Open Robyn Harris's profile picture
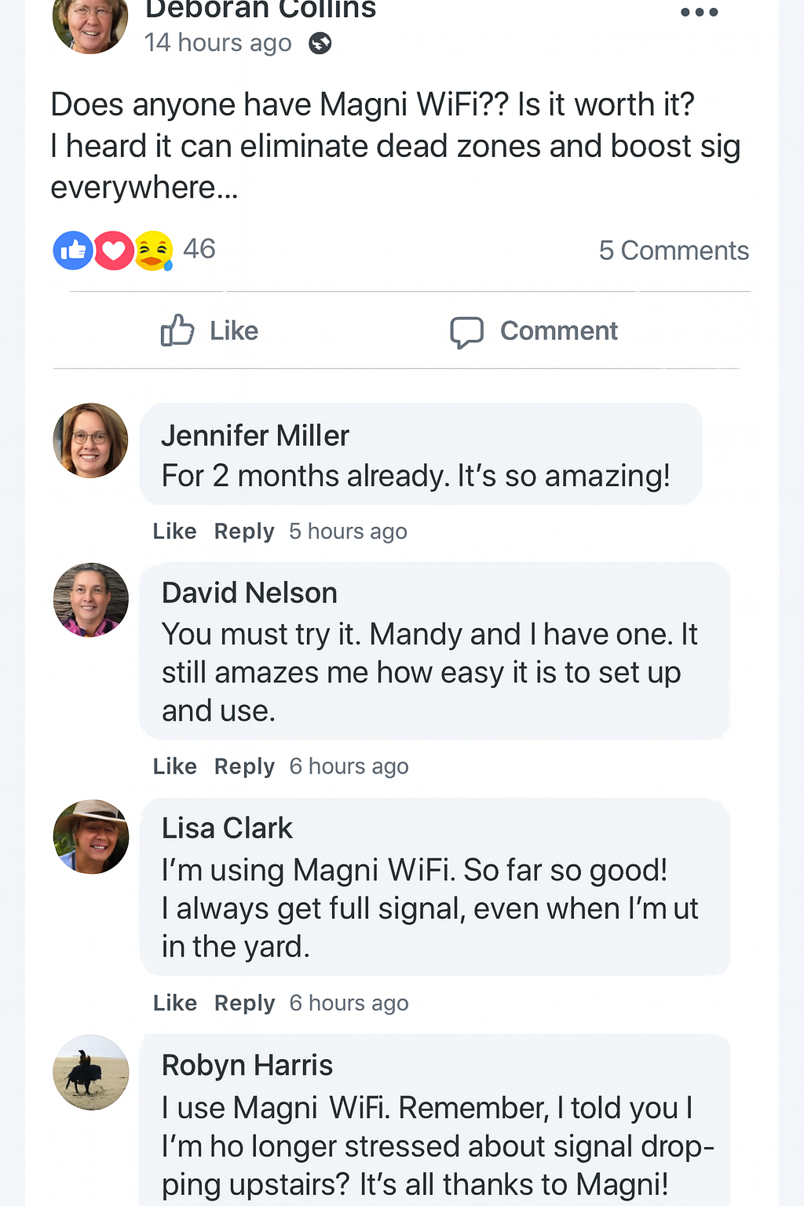This screenshot has width=804, height=1206. coord(90,1072)
